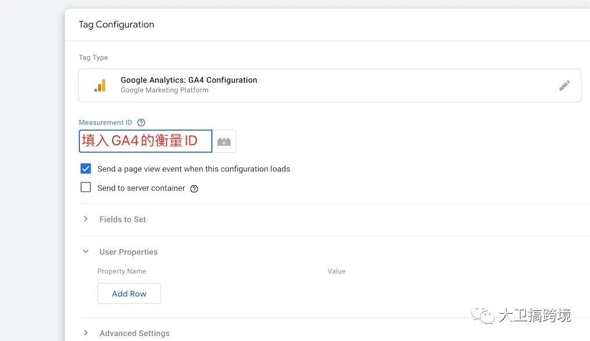
Task: Click the Measurement ID label text
Action: coord(105,123)
